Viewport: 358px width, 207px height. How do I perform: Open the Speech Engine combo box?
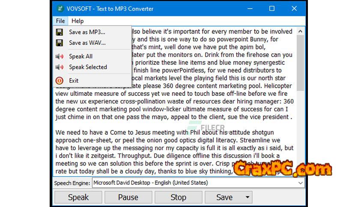click(x=198, y=183)
